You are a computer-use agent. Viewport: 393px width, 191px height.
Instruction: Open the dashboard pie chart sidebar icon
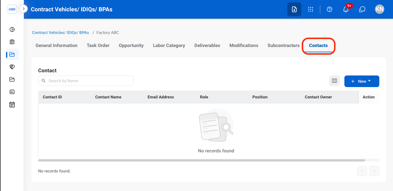[x=12, y=29]
